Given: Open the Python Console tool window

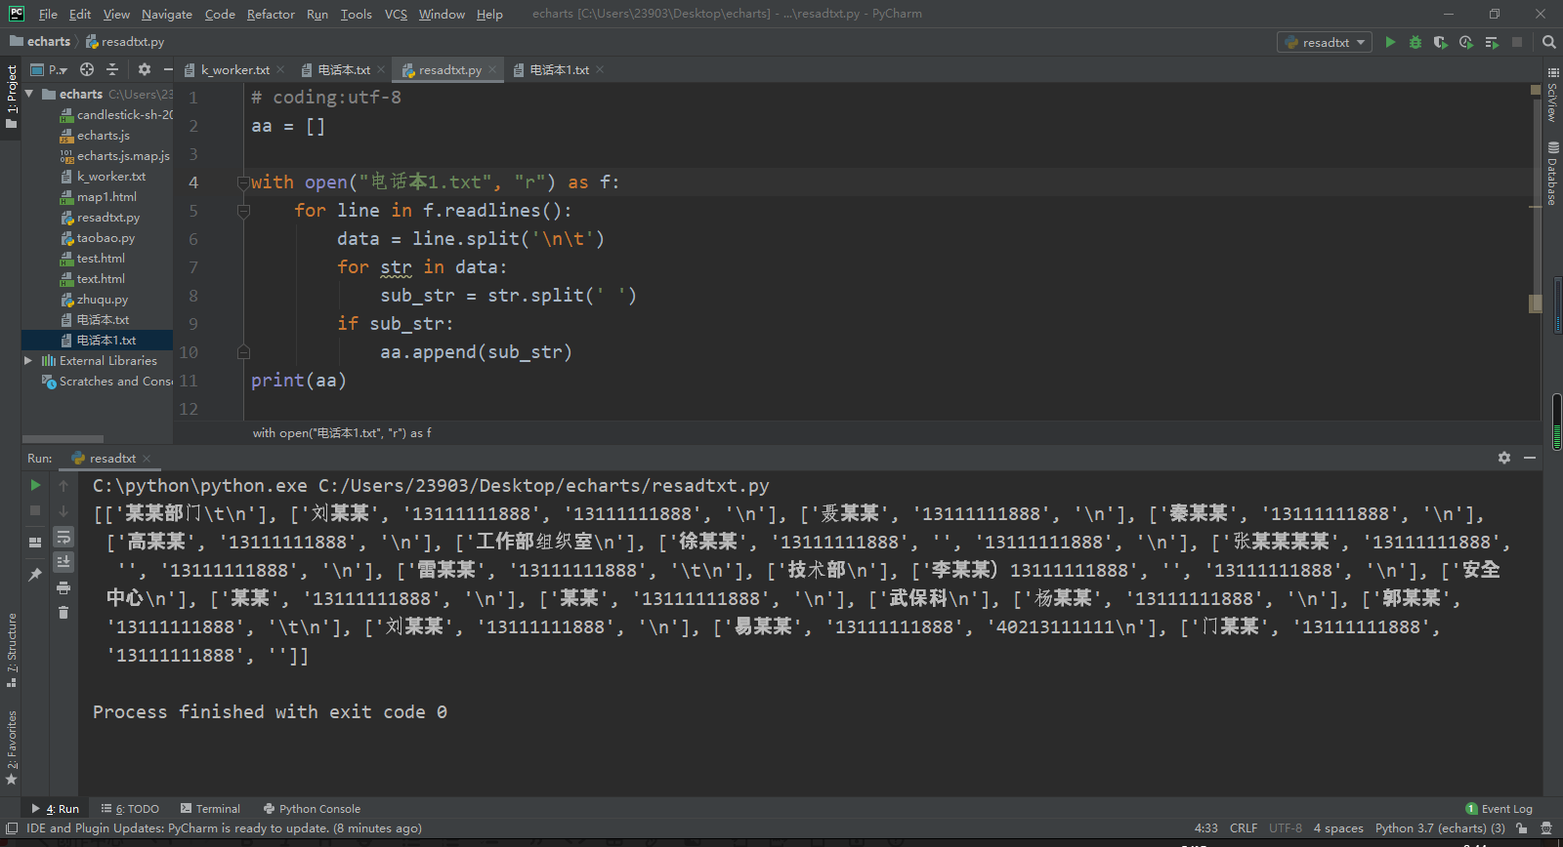Looking at the screenshot, I should [312, 809].
